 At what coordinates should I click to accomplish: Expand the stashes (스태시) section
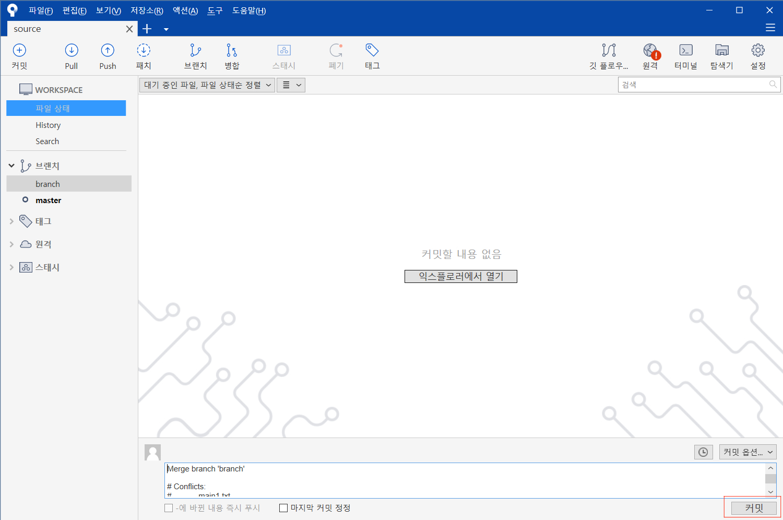tap(11, 267)
